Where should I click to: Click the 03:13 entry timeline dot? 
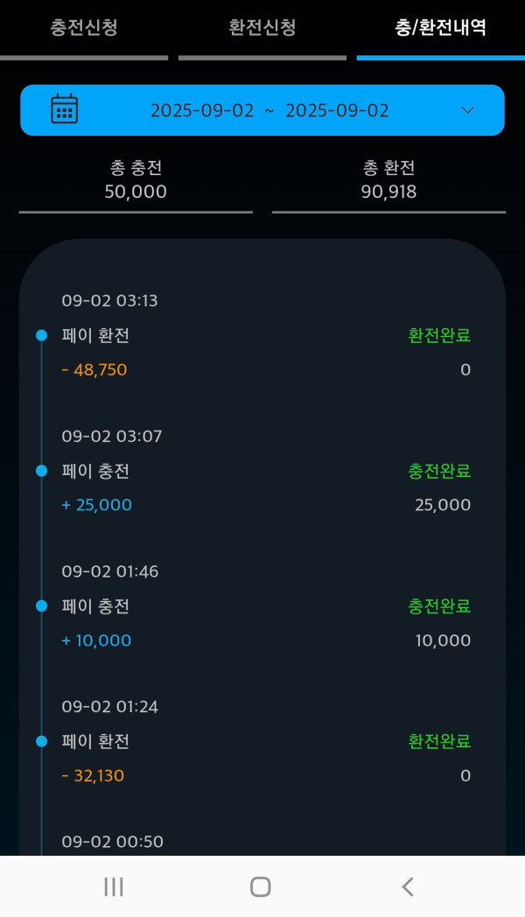(41, 336)
